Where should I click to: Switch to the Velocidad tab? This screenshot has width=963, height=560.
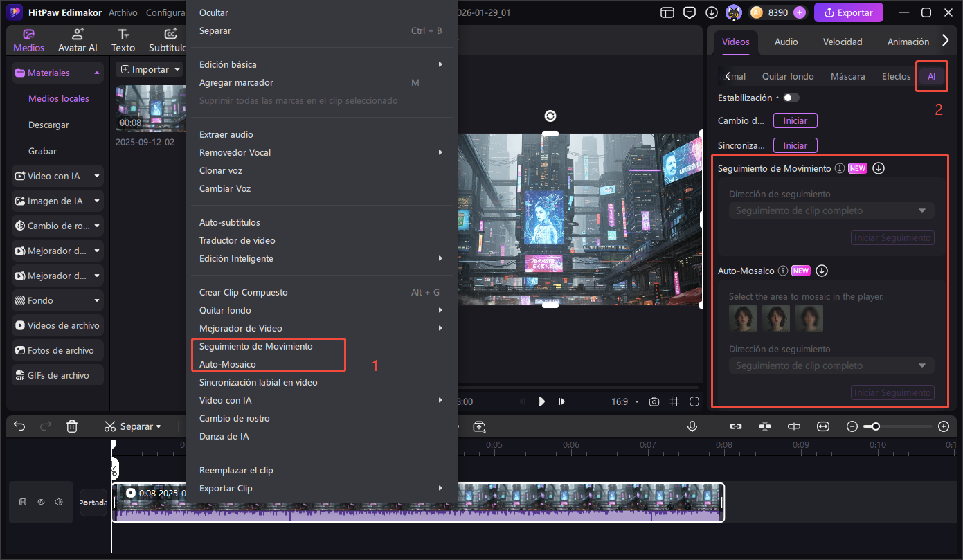842,42
